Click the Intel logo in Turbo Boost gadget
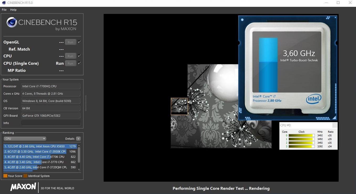Image resolution: width=356 pixels, height=194 pixels. [314, 99]
